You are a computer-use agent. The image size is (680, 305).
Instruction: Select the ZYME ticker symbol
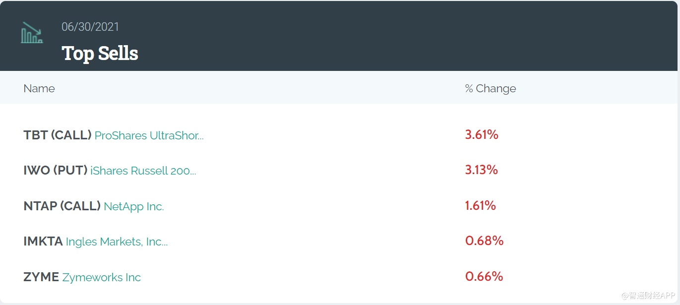41,277
